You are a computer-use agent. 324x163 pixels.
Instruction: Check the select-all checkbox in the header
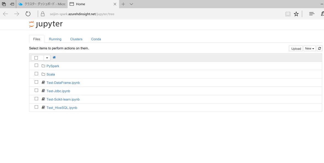point(36,58)
